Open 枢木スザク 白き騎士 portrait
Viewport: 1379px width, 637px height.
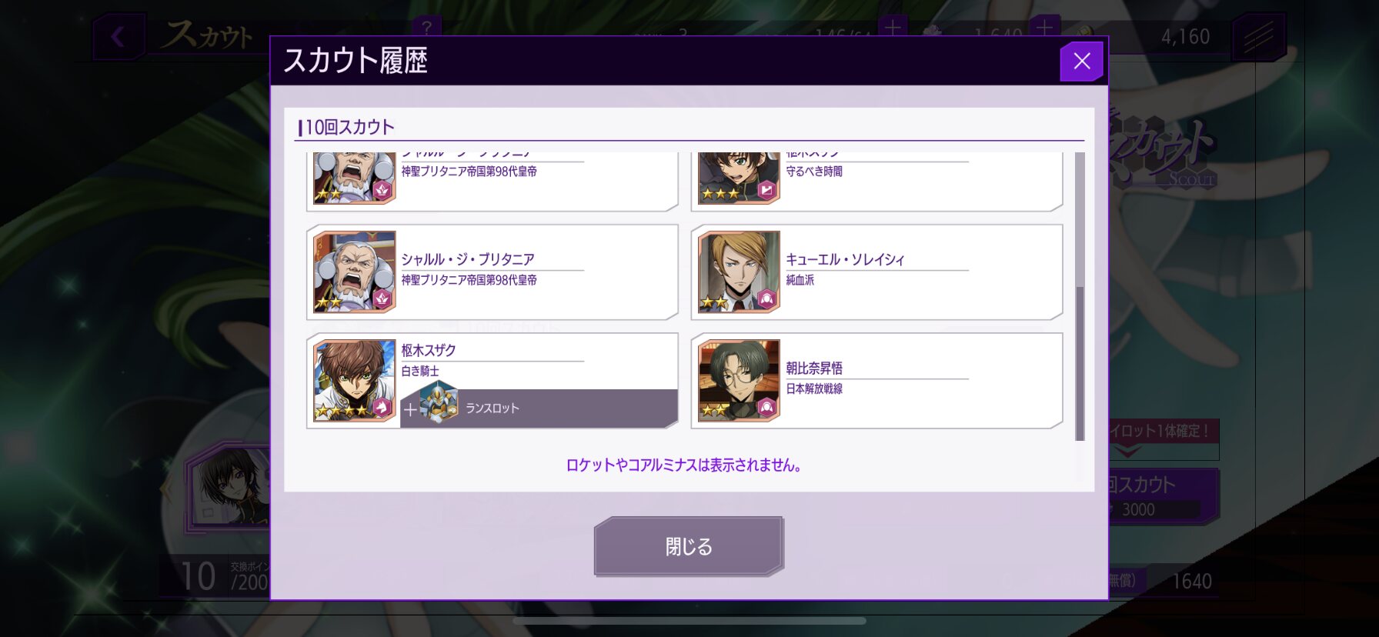355,381
